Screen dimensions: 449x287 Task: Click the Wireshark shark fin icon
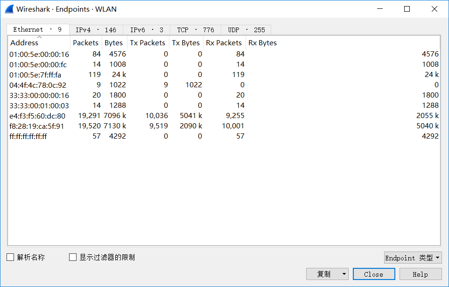9,9
